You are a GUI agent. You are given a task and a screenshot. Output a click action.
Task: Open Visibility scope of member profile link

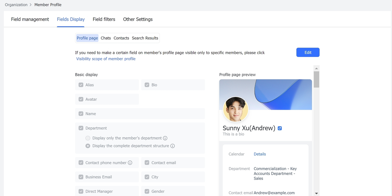(x=106, y=59)
